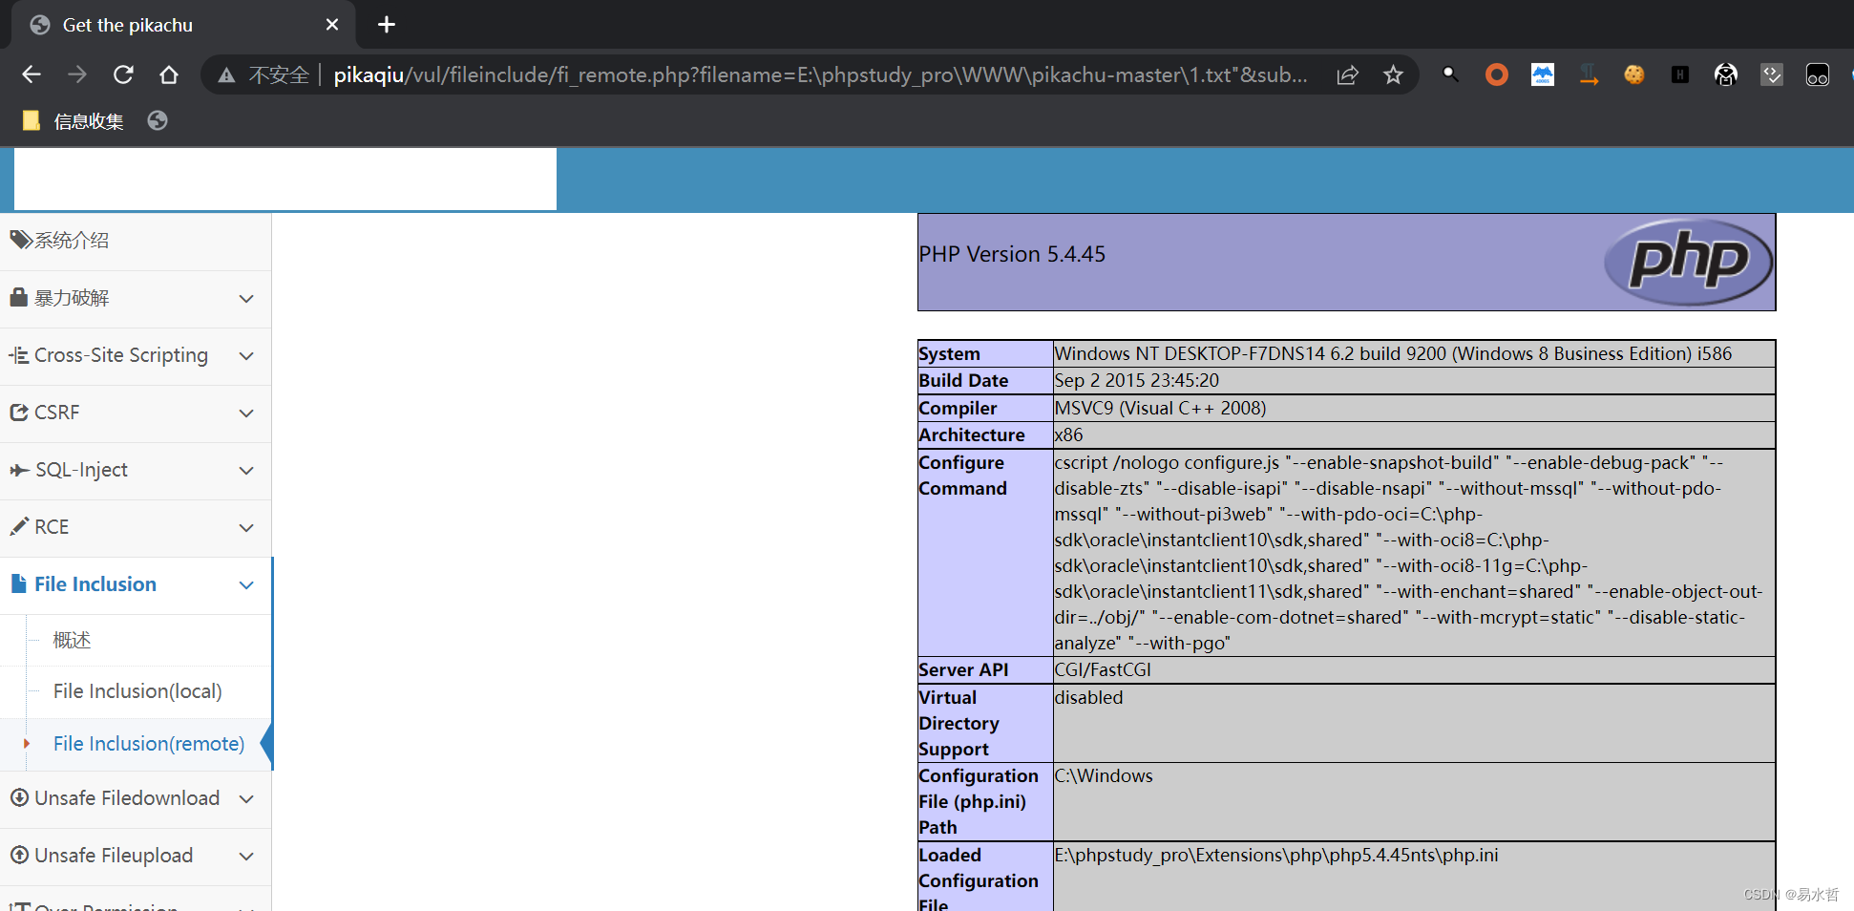Viewport: 1854px width, 911px height.
Task: Open the magnifier search extension icon
Action: pyautogui.click(x=1450, y=74)
